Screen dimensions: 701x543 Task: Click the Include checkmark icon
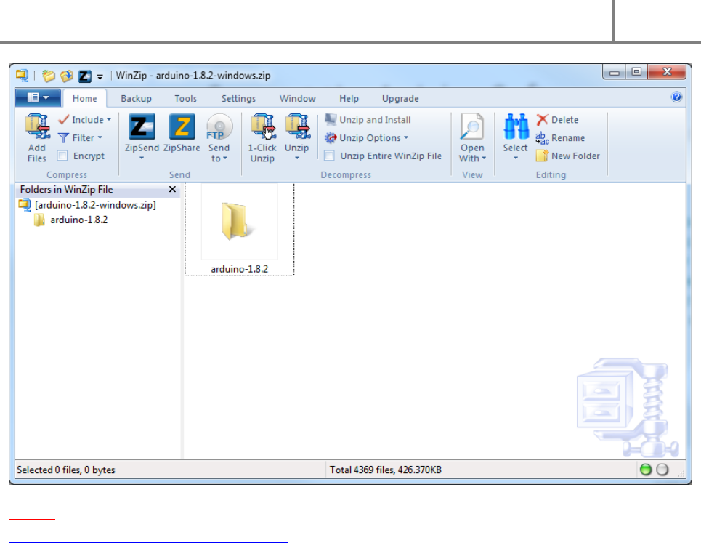pos(63,119)
